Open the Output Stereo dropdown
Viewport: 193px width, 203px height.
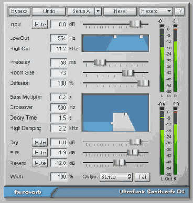[x=116, y=177]
